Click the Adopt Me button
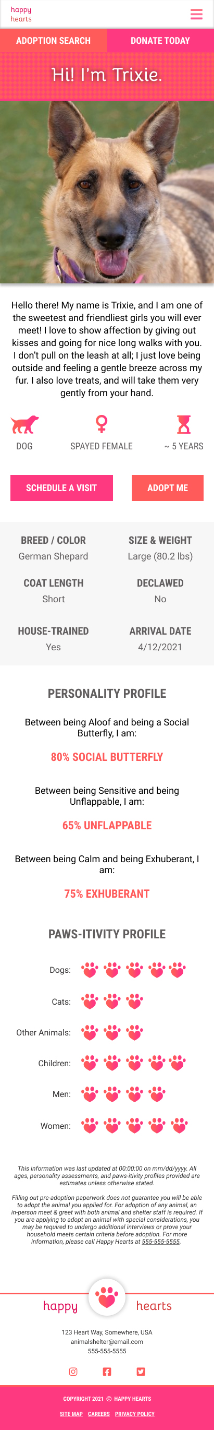 (x=168, y=487)
